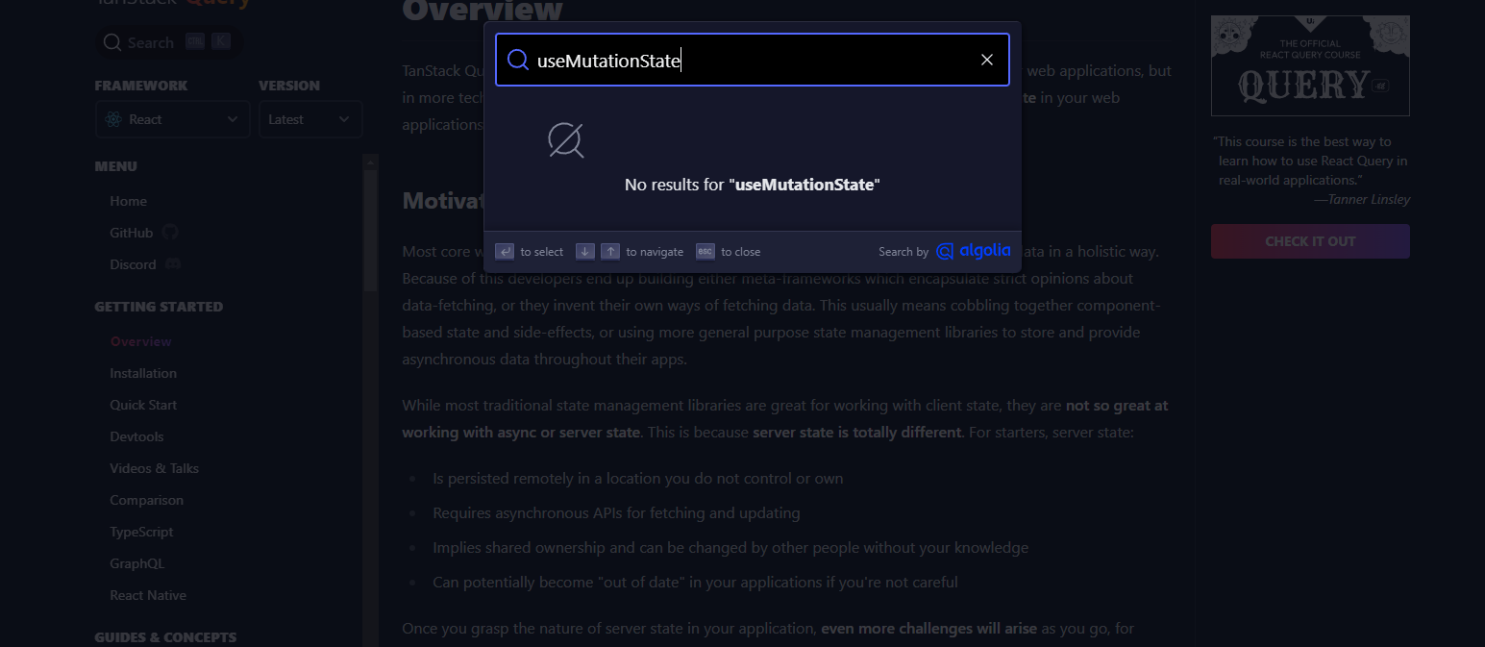The width and height of the screenshot is (1485, 647).
Task: Click the Tanner Linsley attribution text
Action: click(1362, 199)
